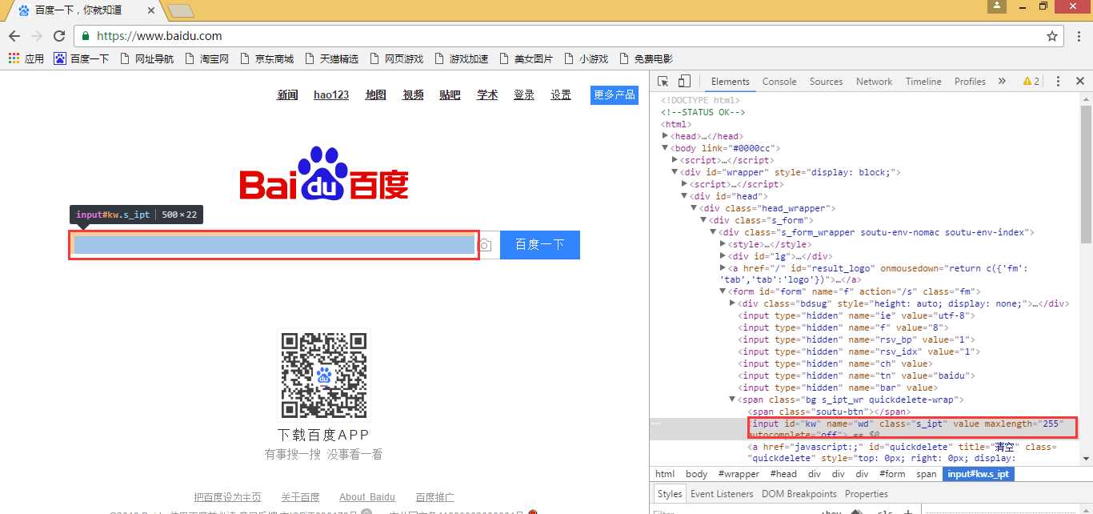Click the green secure padlock icon
1093x514 pixels.
coord(86,36)
